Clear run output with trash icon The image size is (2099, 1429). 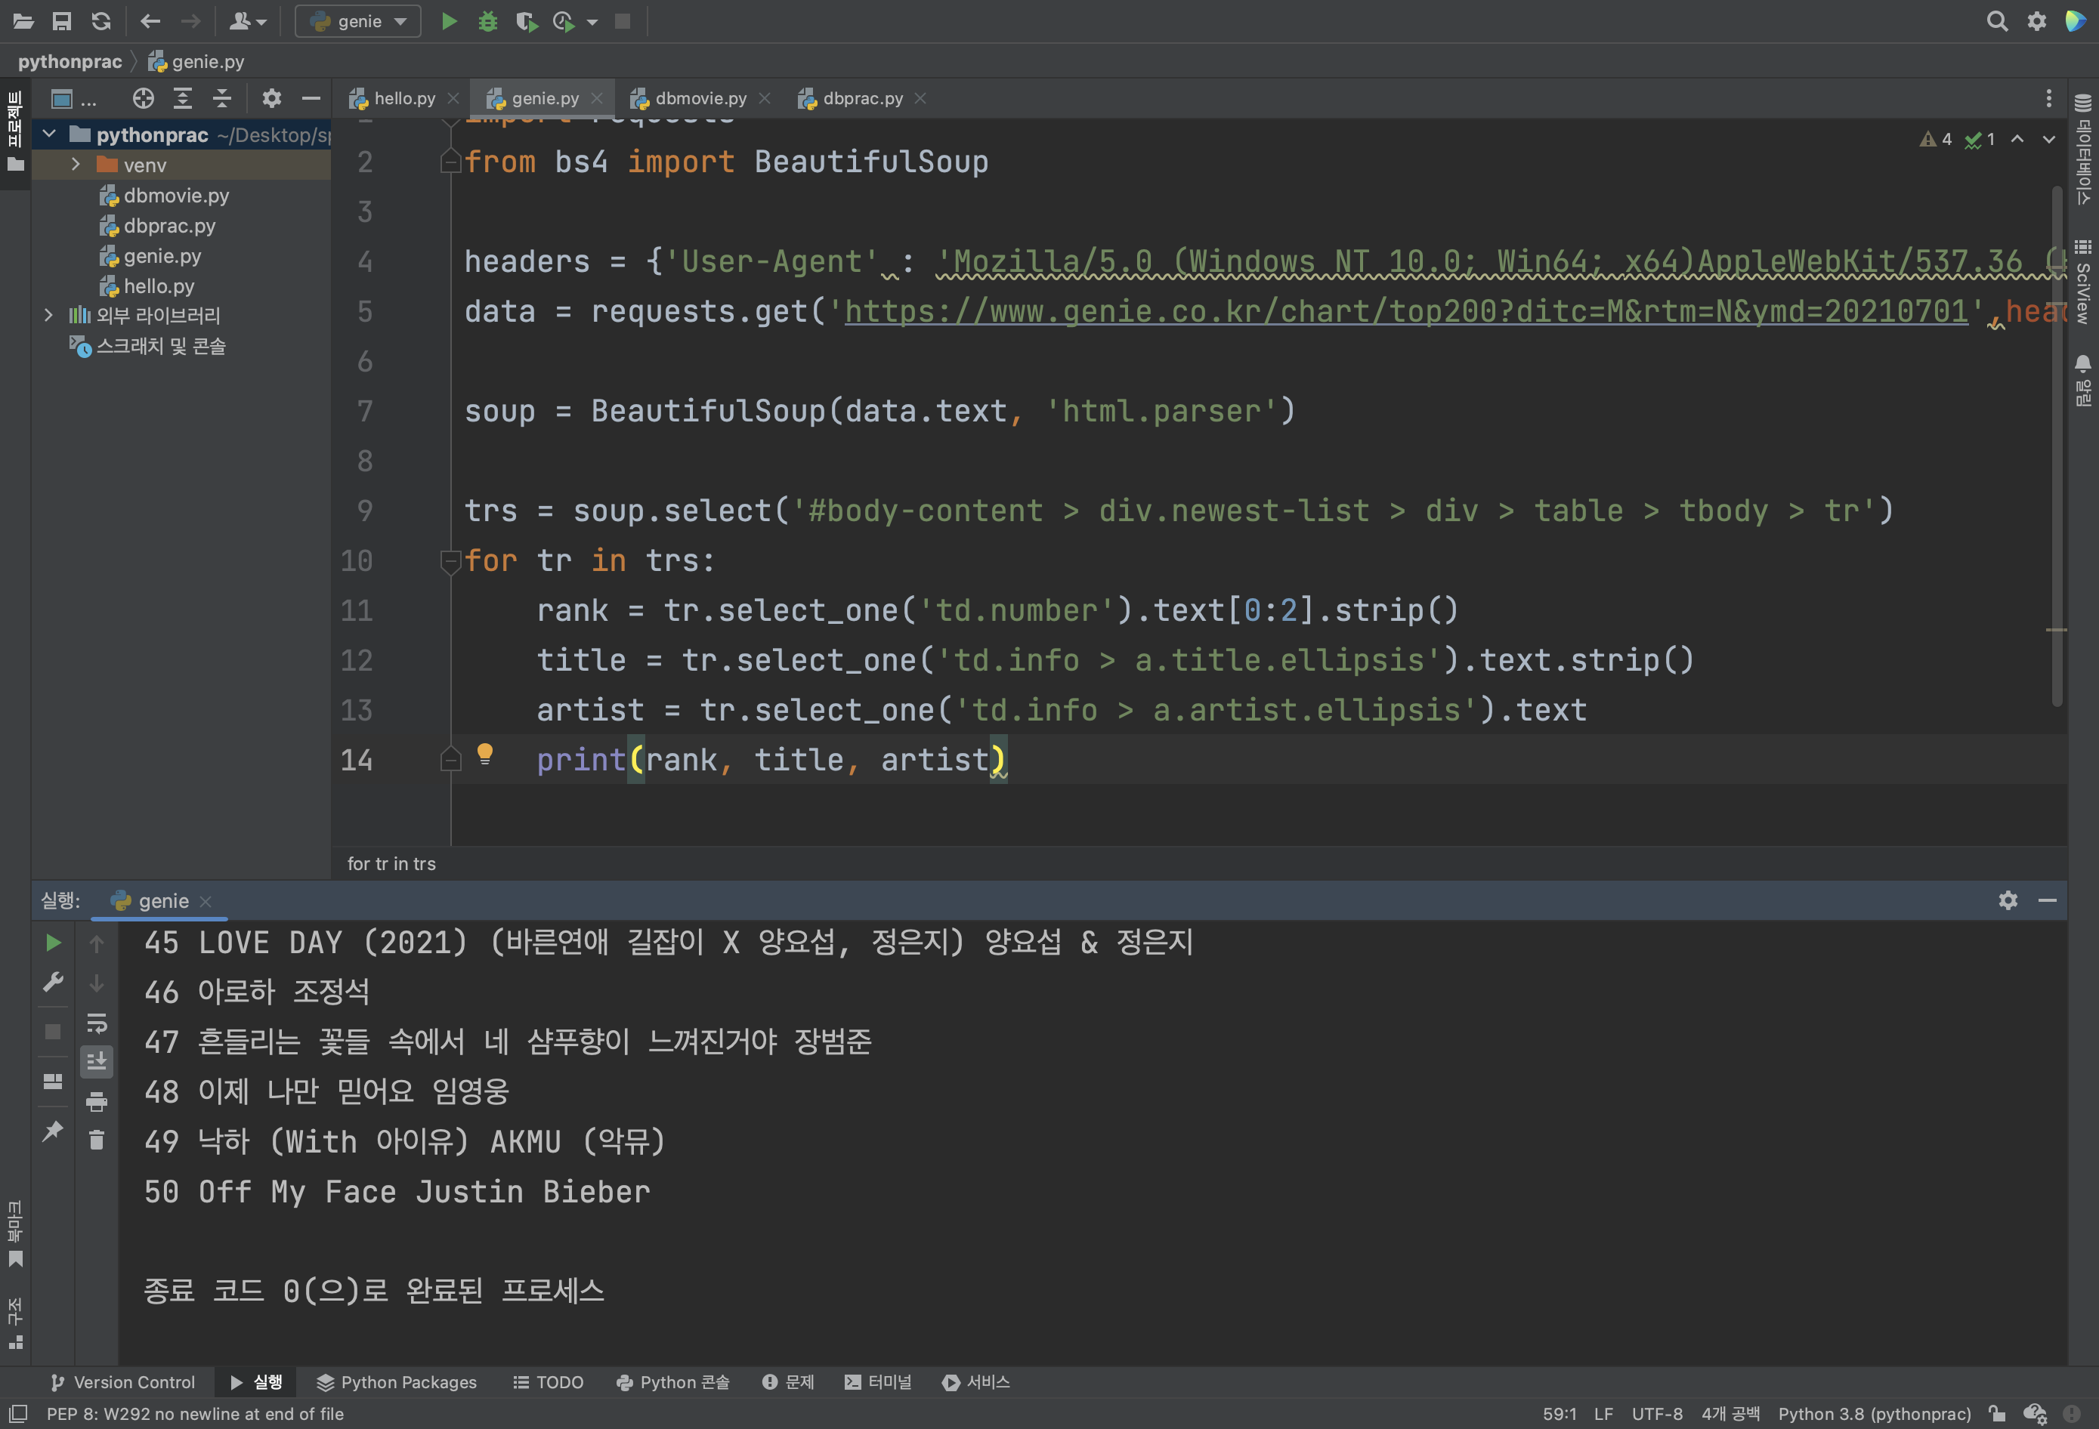[97, 1140]
